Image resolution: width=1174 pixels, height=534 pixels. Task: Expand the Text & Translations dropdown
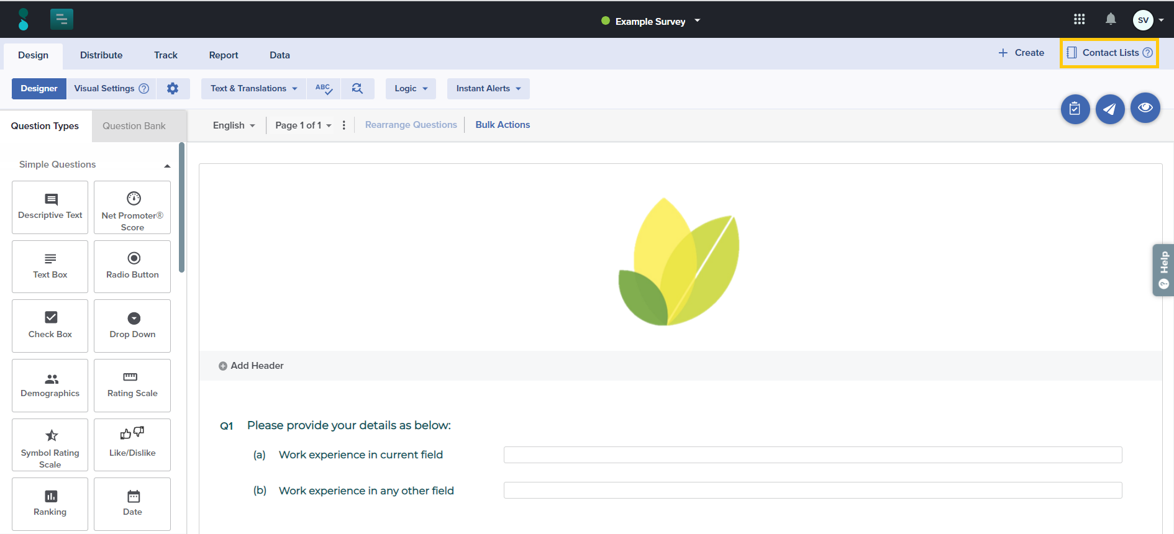[x=254, y=88]
